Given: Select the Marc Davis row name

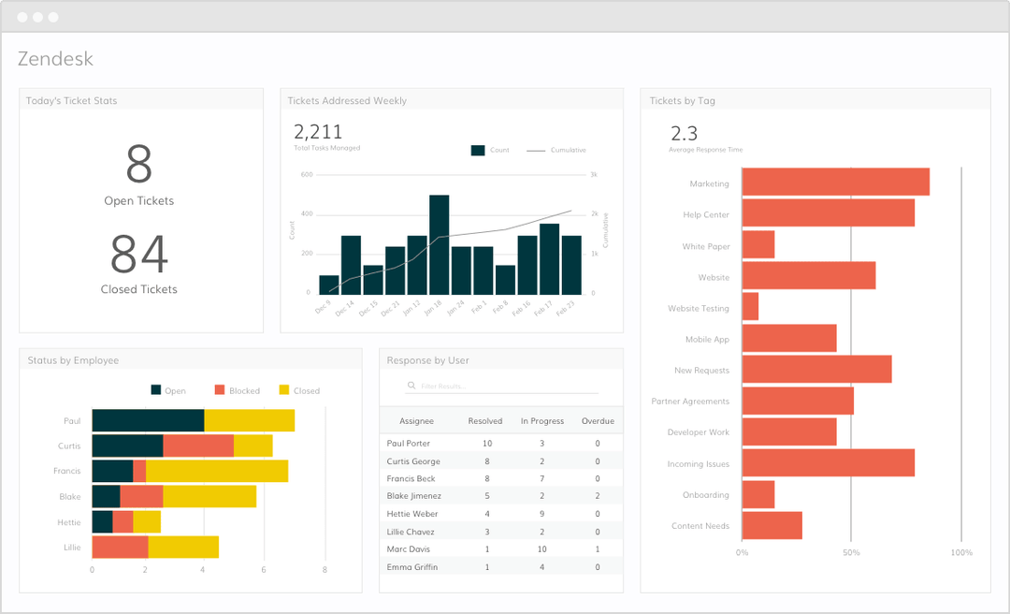Looking at the screenshot, I should [x=409, y=548].
